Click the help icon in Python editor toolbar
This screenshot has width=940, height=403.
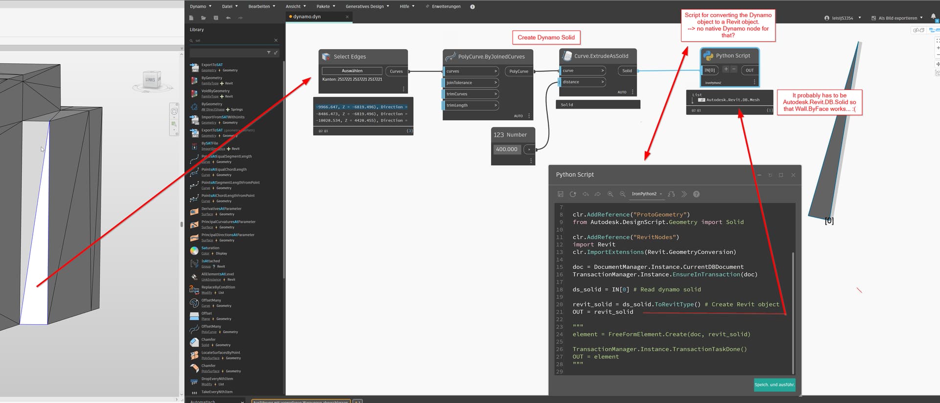click(x=696, y=194)
